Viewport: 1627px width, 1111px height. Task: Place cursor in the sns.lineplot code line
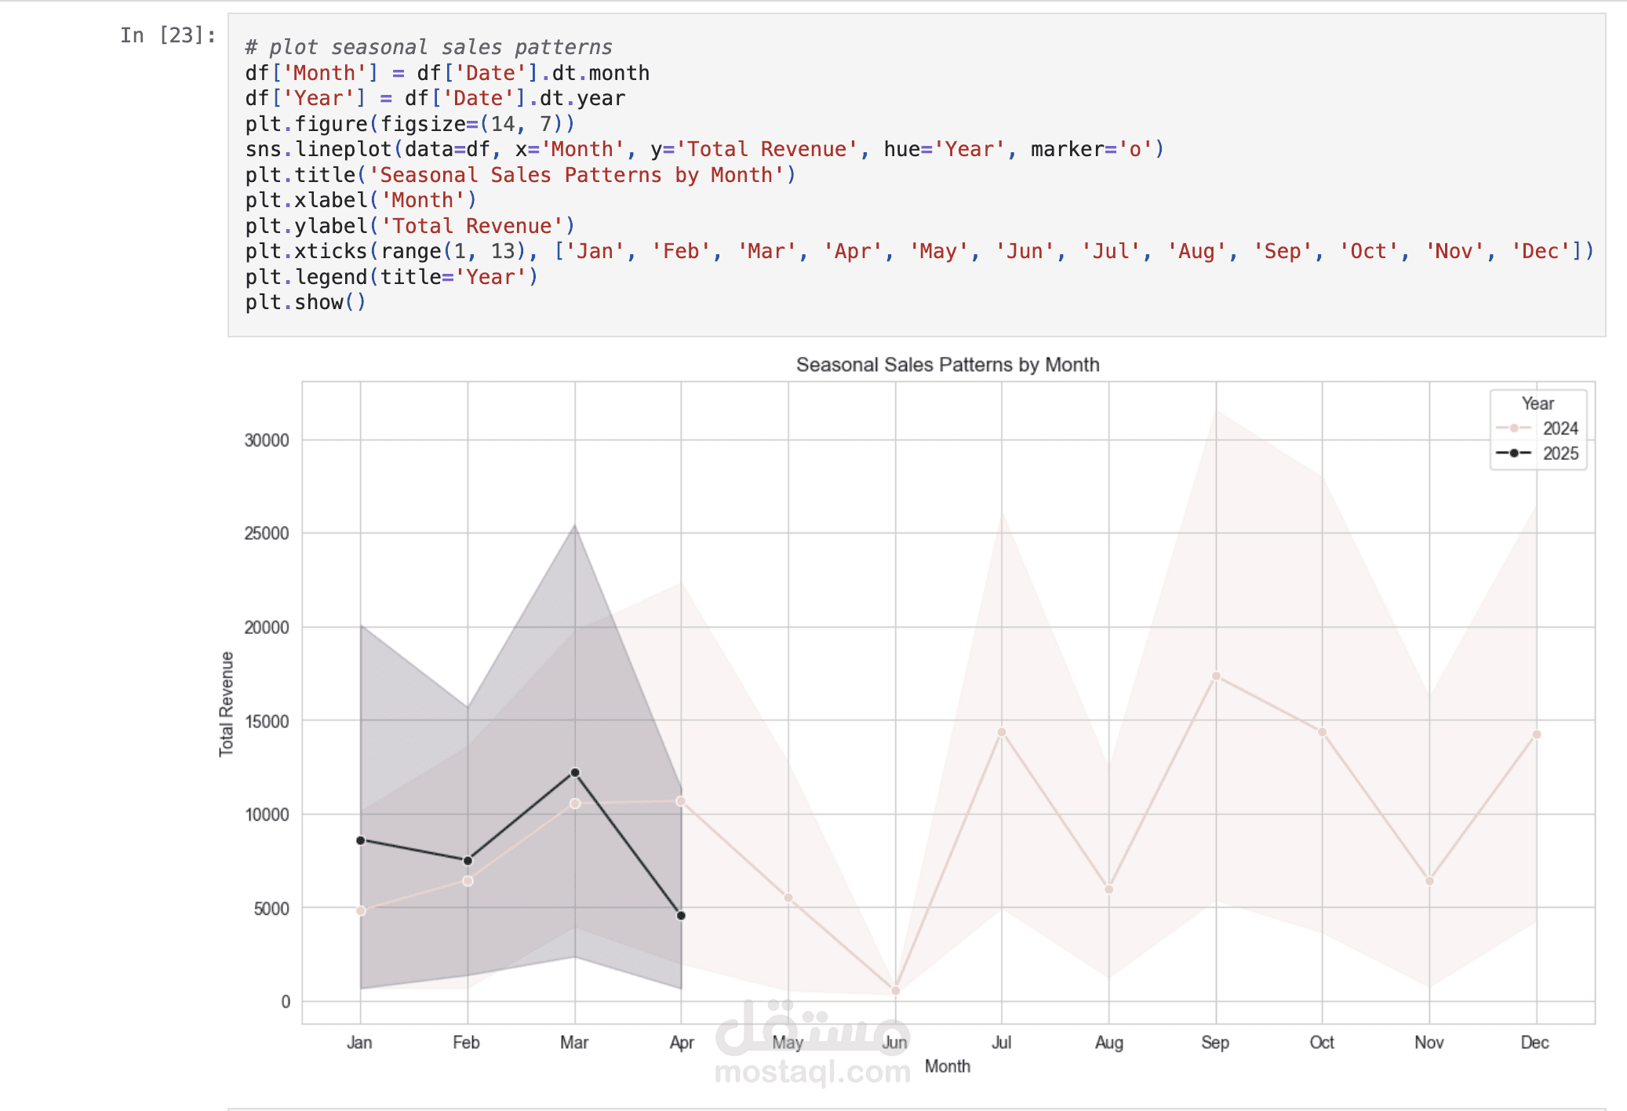pyautogui.click(x=704, y=149)
